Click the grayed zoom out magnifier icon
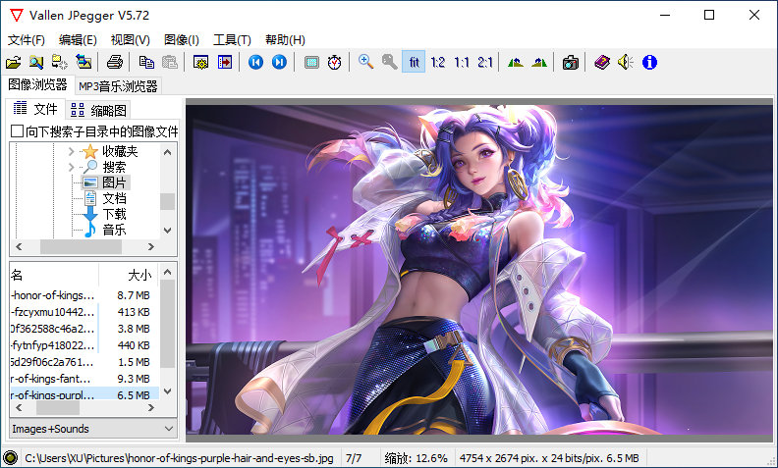This screenshot has width=778, height=468. coord(390,63)
